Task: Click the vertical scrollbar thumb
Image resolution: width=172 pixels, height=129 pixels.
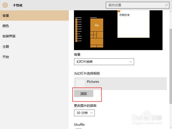Action: 171,66
